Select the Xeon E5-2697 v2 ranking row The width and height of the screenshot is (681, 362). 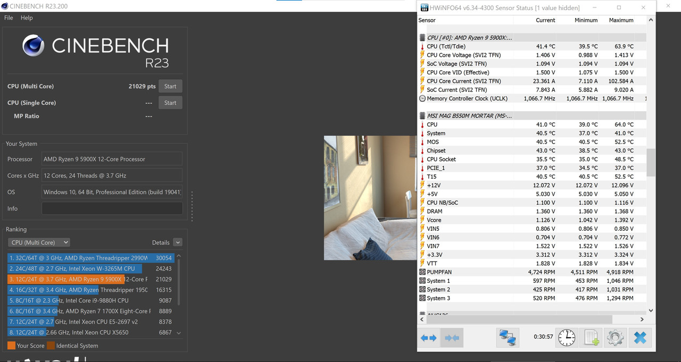[90, 322]
